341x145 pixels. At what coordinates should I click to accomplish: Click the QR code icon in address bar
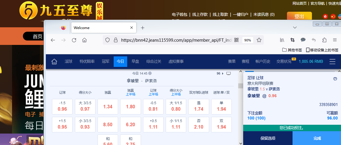click(x=236, y=40)
